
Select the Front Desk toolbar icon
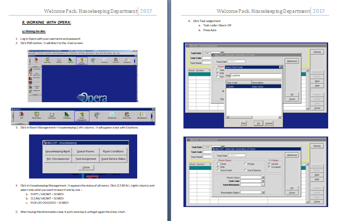point(51,115)
